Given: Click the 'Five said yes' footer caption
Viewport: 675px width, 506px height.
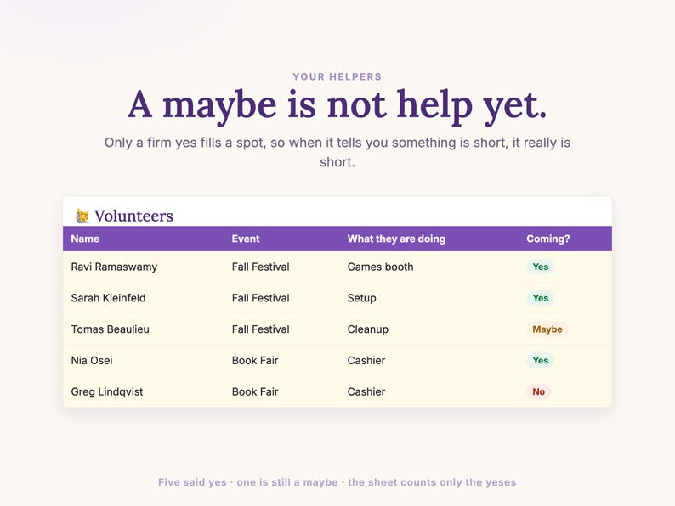Looking at the screenshot, I should [x=337, y=482].
